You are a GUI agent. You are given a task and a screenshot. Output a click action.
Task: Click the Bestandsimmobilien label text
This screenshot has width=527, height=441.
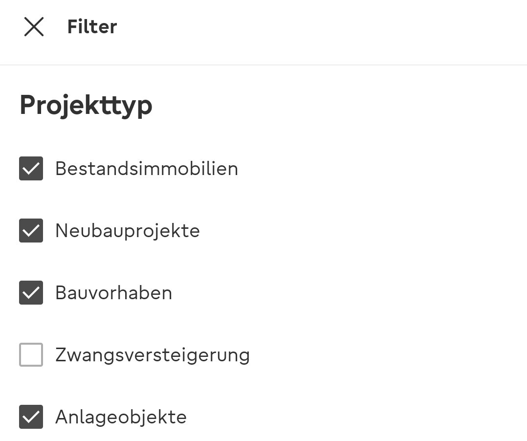pyautogui.click(x=146, y=169)
